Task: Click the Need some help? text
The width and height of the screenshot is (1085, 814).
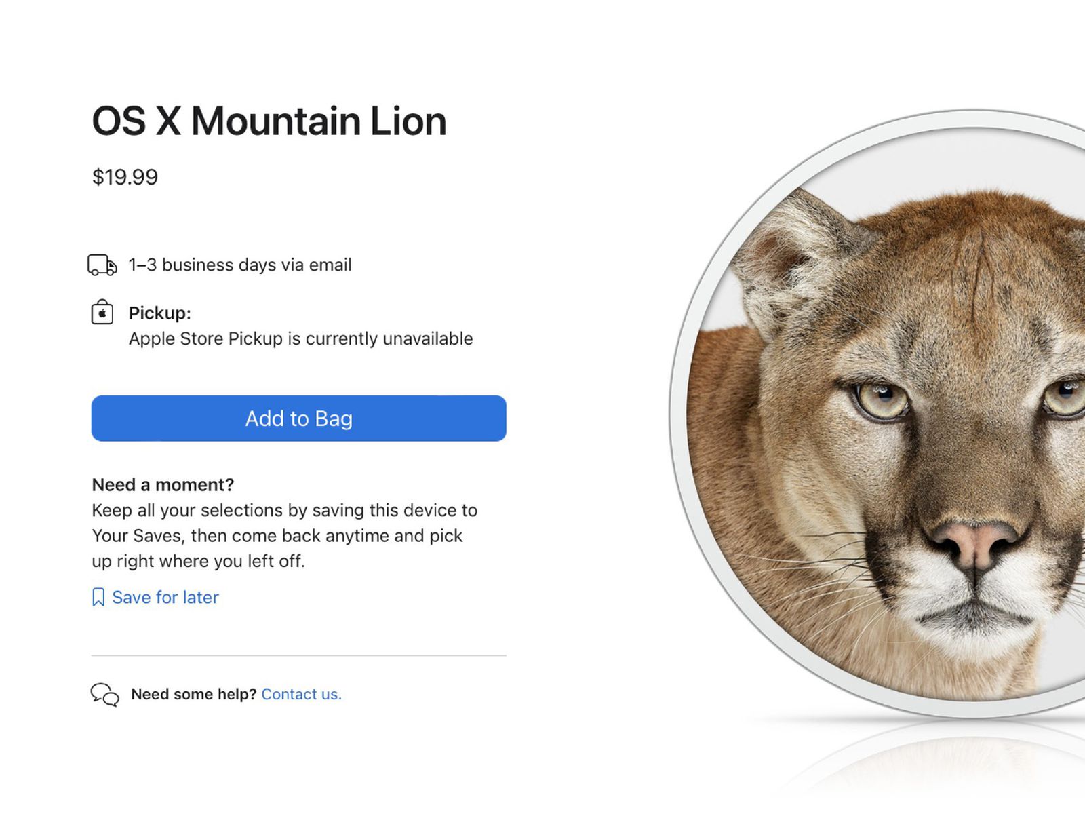Action: pos(193,694)
